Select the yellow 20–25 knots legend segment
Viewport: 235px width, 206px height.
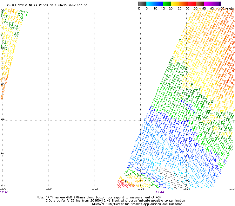click(x=175, y=4)
